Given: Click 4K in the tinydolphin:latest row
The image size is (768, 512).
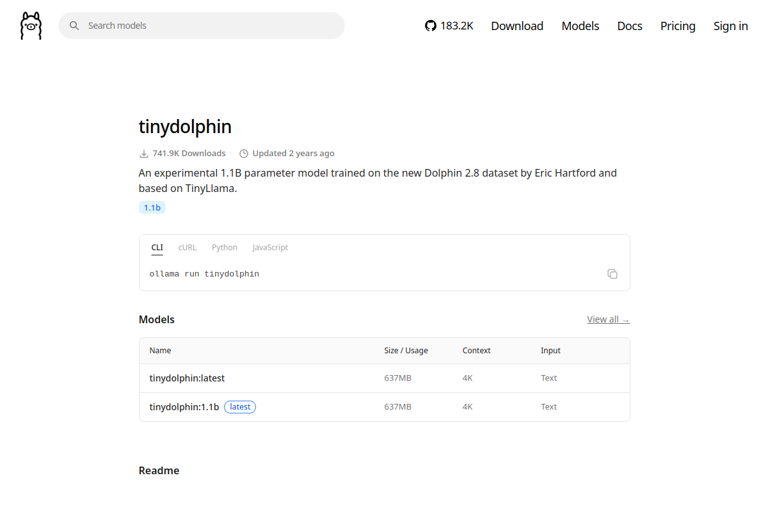Looking at the screenshot, I should click(468, 378).
